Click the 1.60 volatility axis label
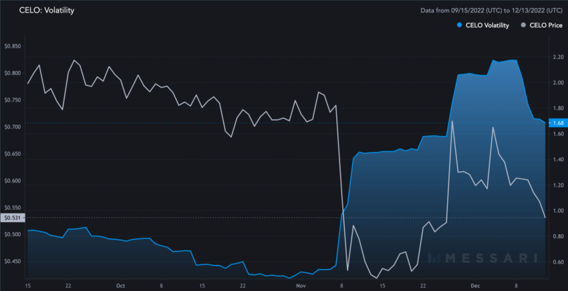This screenshot has height=291, width=568. coord(557,134)
